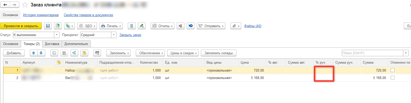Check Отменено box in the Набор row
411x103 pixels.
click(392, 70)
